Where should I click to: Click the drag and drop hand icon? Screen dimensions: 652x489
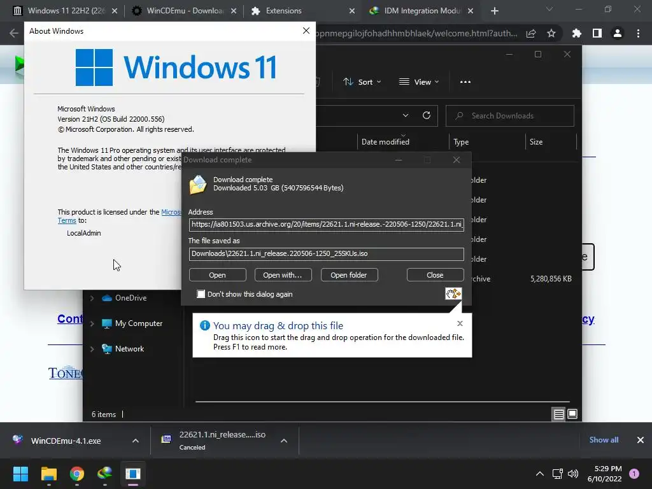453,294
